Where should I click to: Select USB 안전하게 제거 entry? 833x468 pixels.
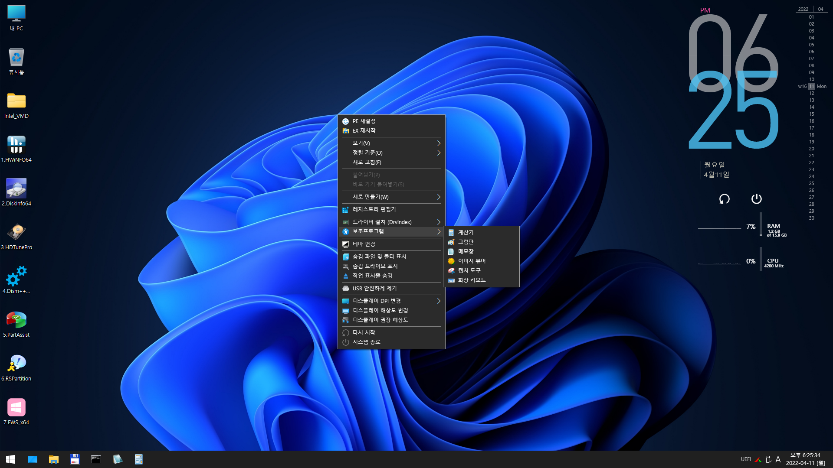click(391, 289)
